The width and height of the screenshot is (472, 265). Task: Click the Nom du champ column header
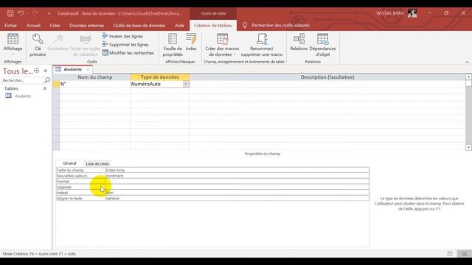coord(95,77)
